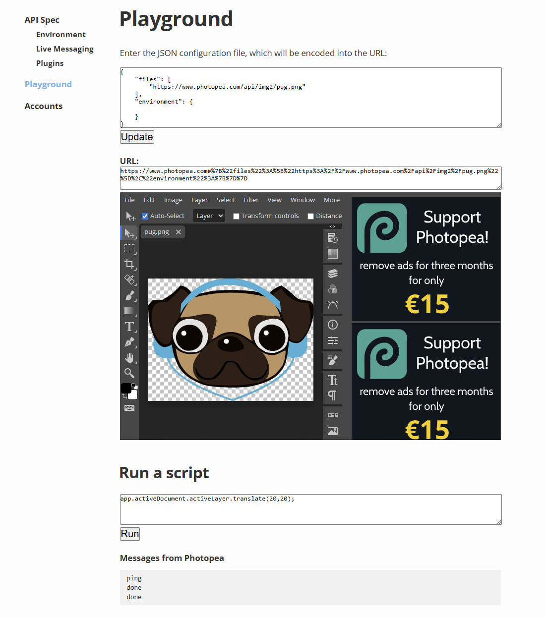
Task: Open the View menu
Action: pos(274,200)
